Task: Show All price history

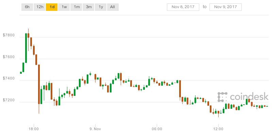Action: [x=113, y=7]
